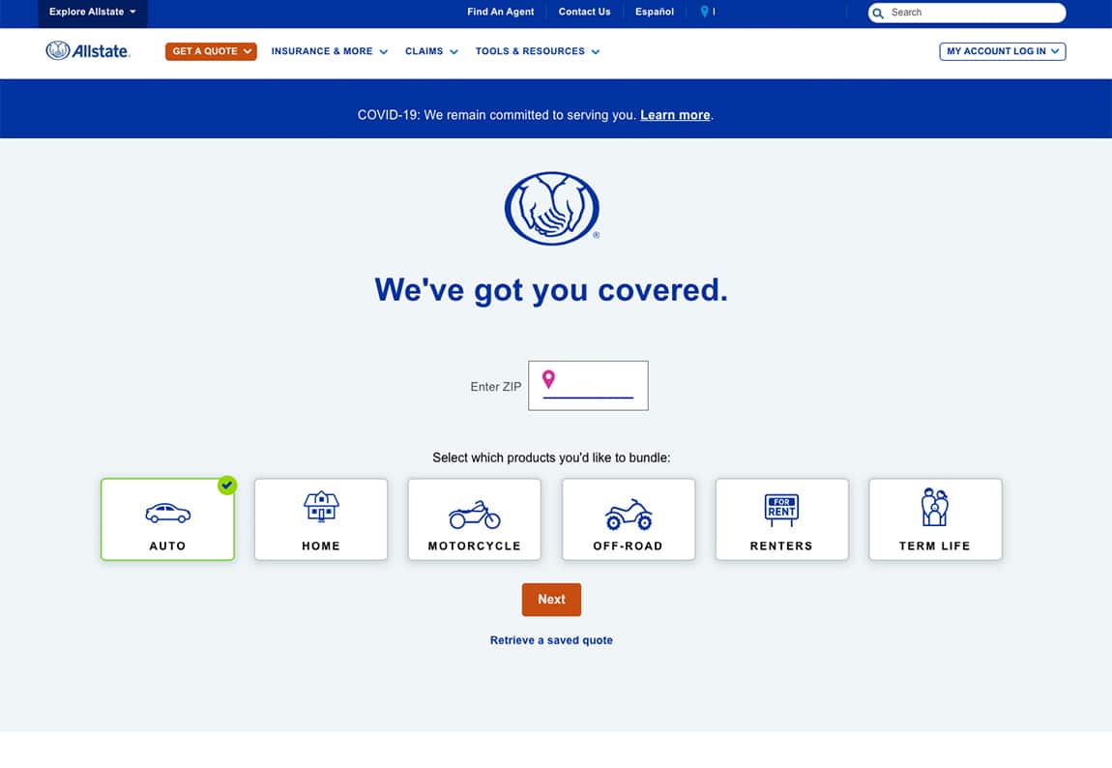Click the pink pin icon in ZIP field
Viewport: 1112px width, 768px height.
click(548, 379)
